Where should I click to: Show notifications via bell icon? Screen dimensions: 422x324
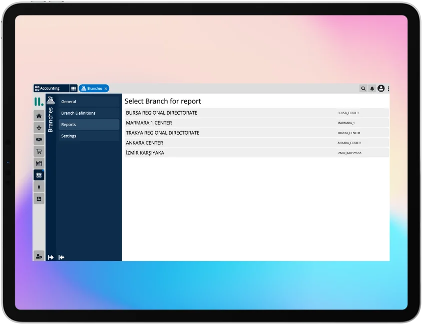pos(372,89)
